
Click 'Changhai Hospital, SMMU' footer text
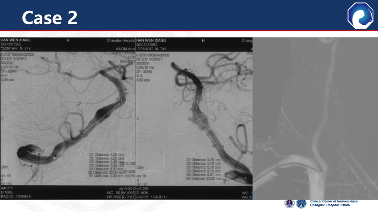(330, 205)
